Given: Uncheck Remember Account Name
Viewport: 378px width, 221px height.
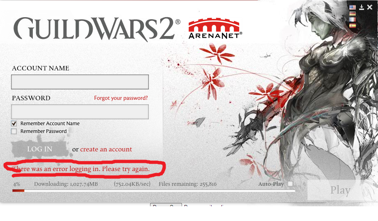Looking at the screenshot, I should coord(14,124).
